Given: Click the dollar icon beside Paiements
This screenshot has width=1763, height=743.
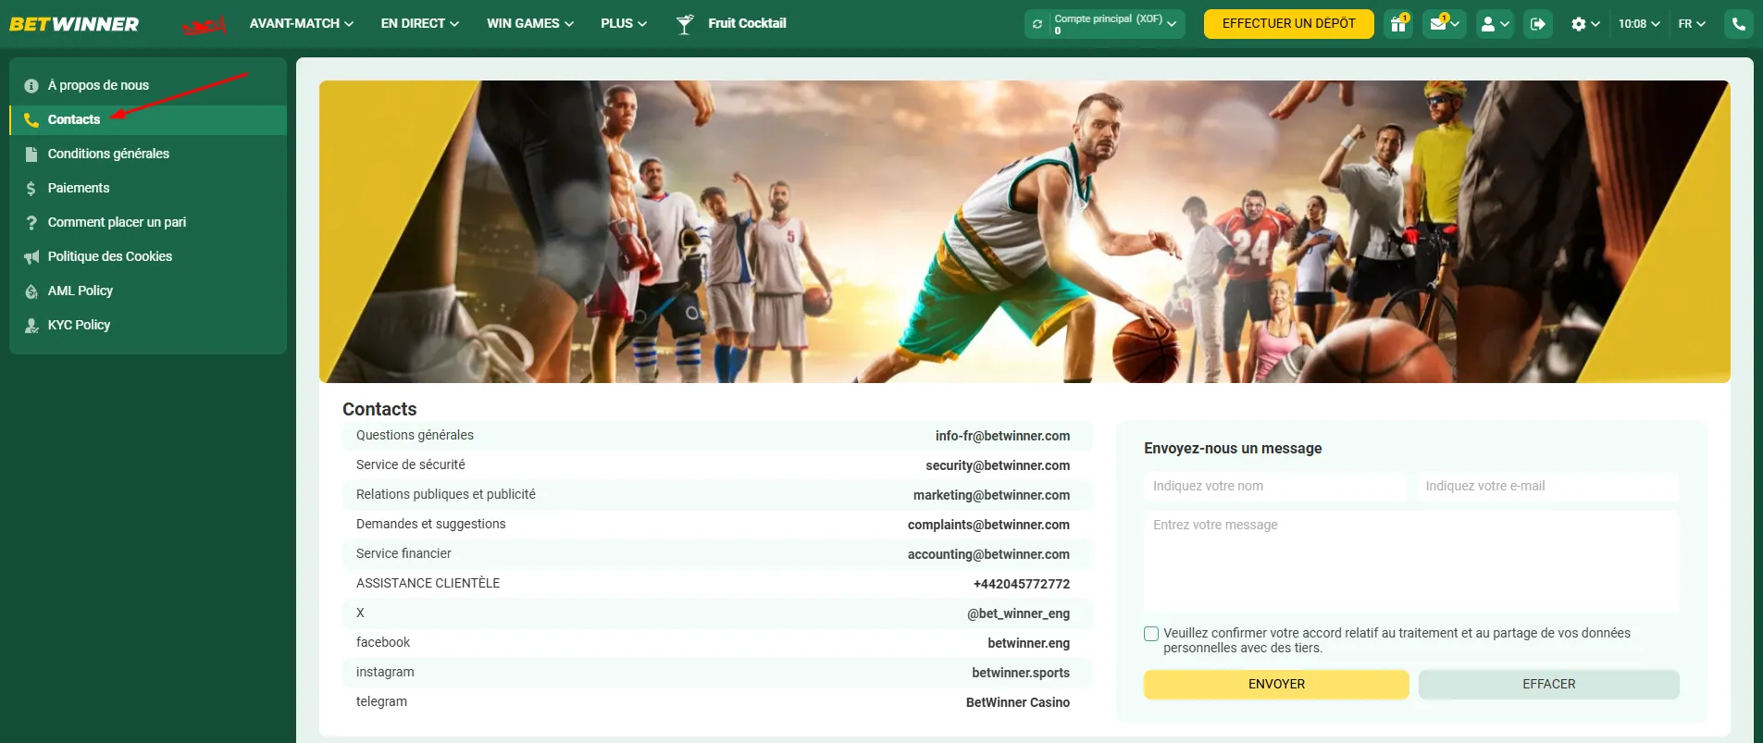Looking at the screenshot, I should pyautogui.click(x=31, y=189).
